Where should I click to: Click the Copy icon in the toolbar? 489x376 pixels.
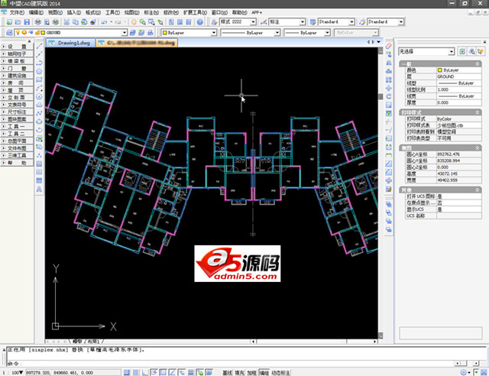tap(76, 22)
